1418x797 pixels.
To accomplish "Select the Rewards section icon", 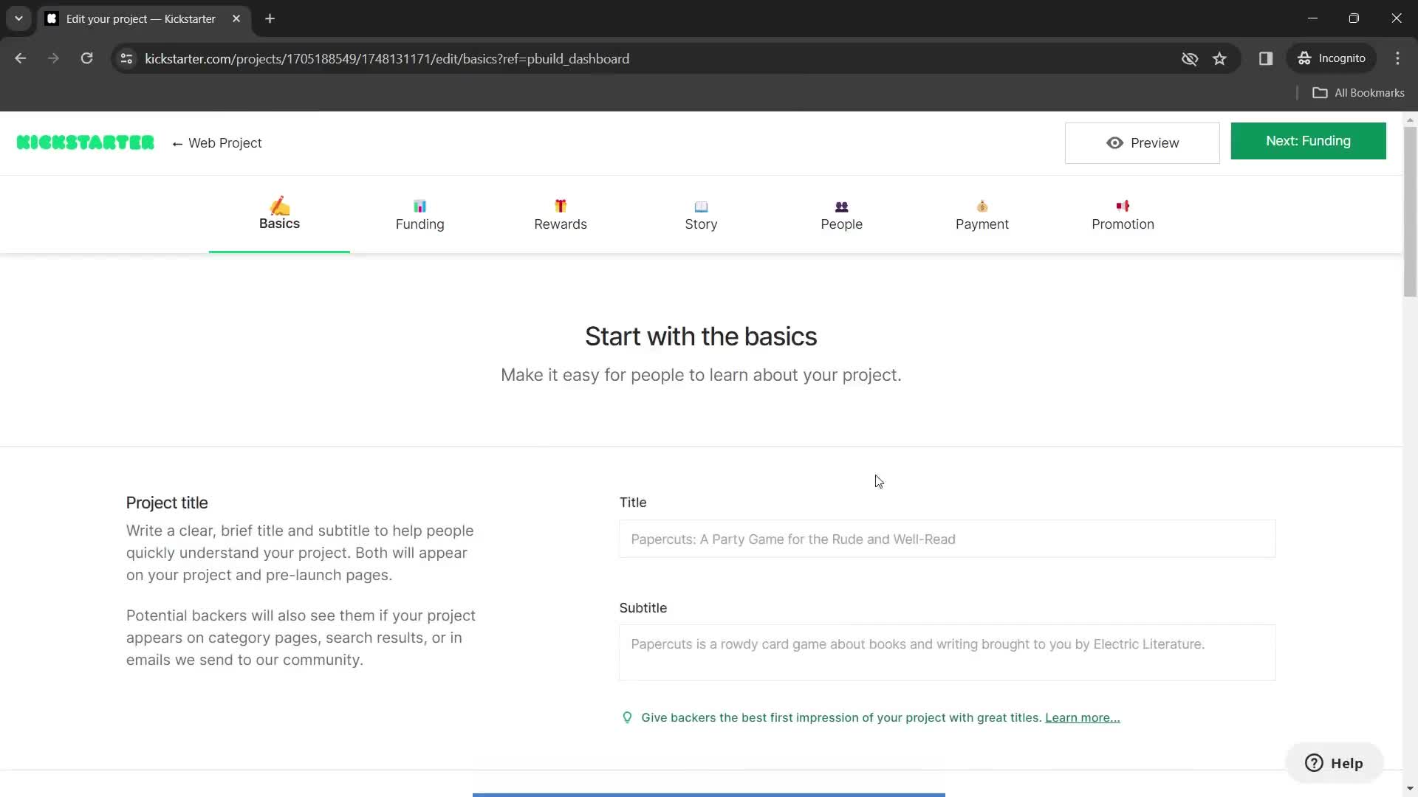I will click(x=560, y=205).
